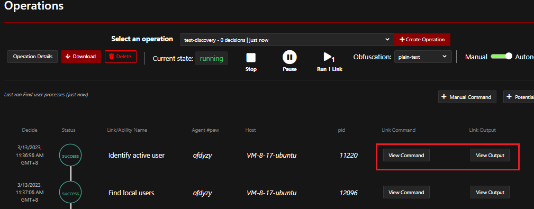Click the pid column header
Image resolution: width=534 pixels, height=209 pixels.
point(341,130)
